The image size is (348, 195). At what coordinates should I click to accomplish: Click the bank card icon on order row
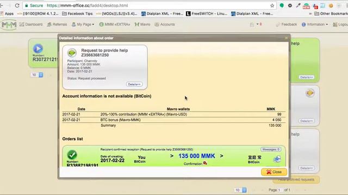pos(277,159)
